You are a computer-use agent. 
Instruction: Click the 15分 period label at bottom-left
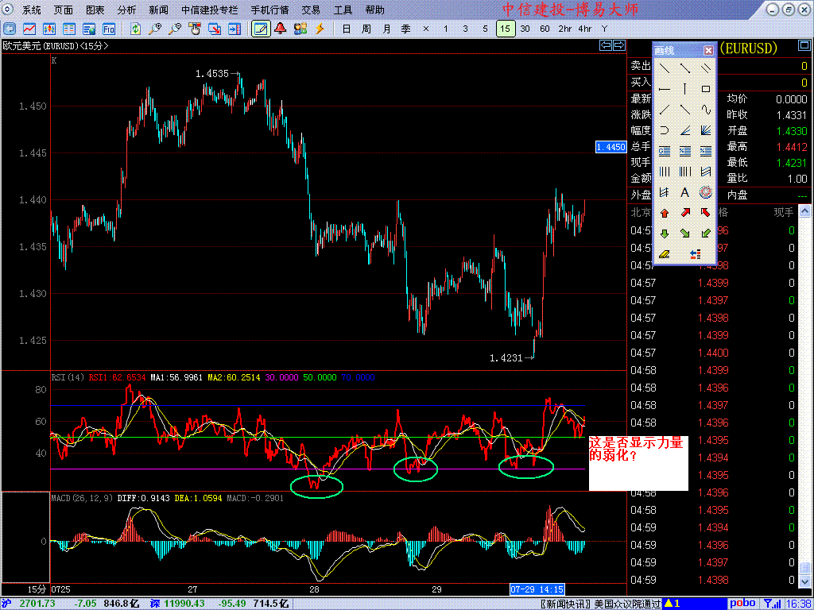[37, 589]
